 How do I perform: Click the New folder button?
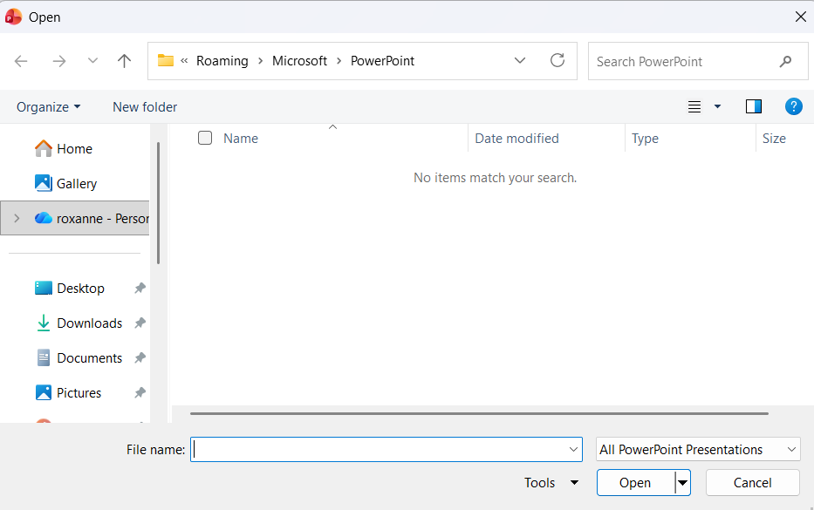pyautogui.click(x=145, y=106)
